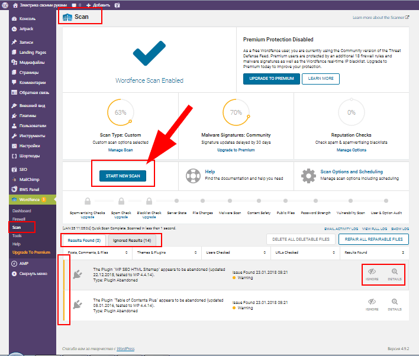Screen dimensions: 419x356
Task: Switch to Ignored Results (14) tab
Action: (132, 240)
